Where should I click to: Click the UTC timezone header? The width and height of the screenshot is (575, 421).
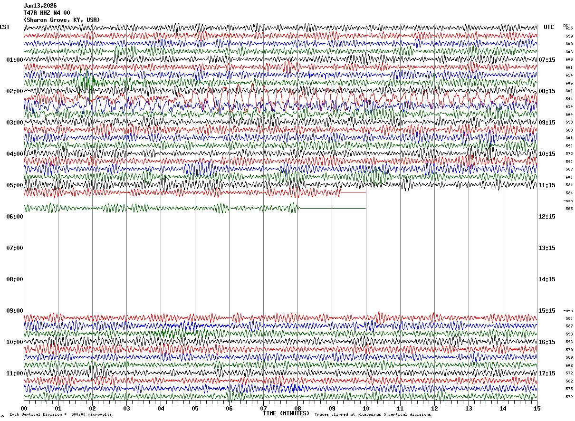[549, 27]
